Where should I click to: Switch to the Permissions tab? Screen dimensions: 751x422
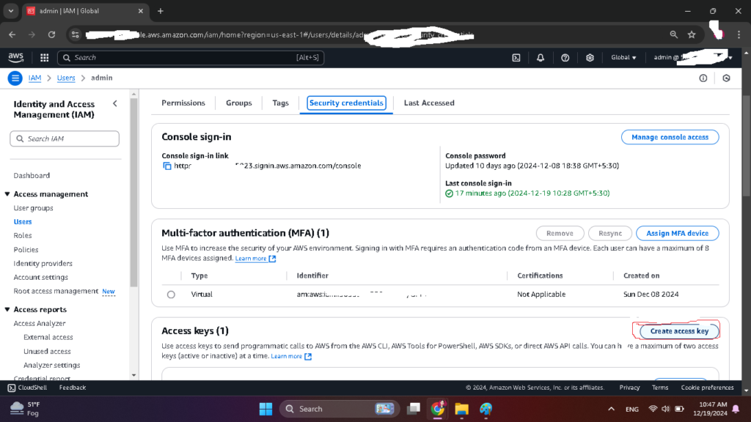[x=183, y=103]
